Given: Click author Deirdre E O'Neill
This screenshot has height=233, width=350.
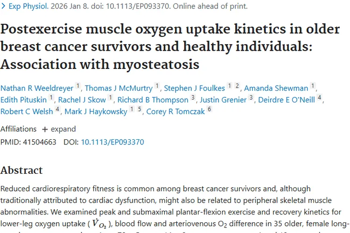Looking at the screenshot, I should 285,100.
